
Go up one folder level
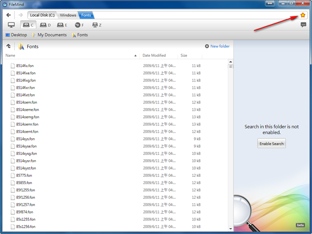coord(9,46)
